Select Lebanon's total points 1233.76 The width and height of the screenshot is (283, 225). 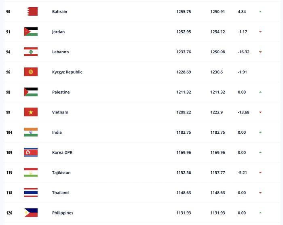pyautogui.click(x=184, y=52)
